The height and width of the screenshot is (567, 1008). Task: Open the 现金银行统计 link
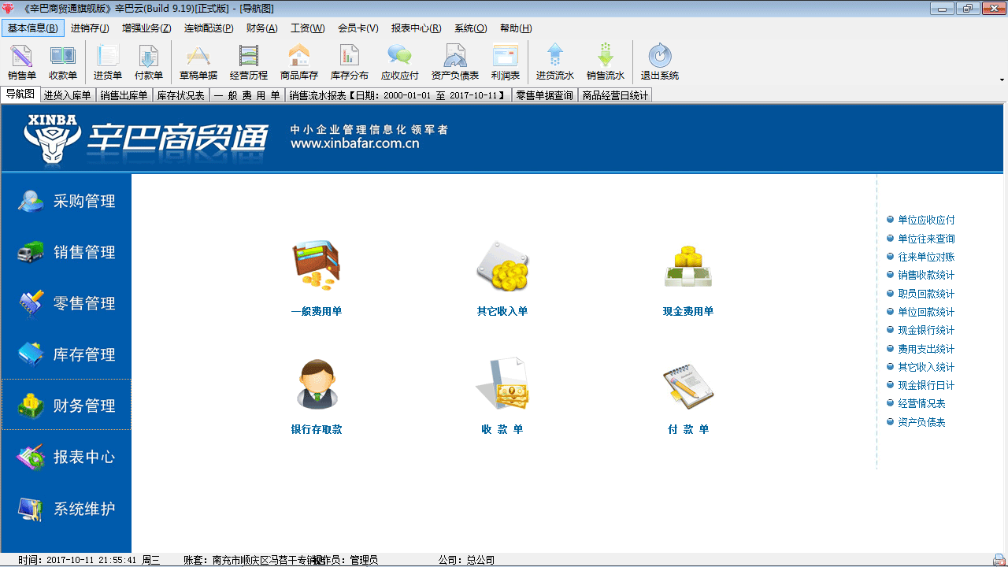tap(926, 330)
